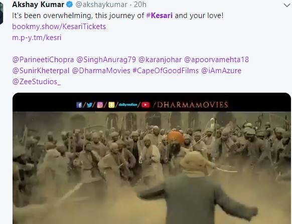Screen dimensions: 292x224
Task: Open @SunirKheterpal mention
Action: [x=41, y=71]
